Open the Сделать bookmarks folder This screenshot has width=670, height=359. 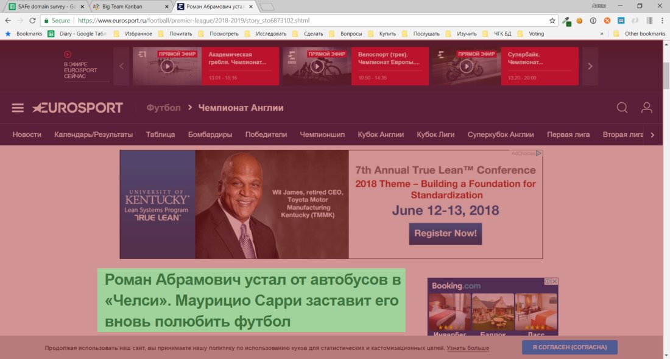click(x=308, y=33)
